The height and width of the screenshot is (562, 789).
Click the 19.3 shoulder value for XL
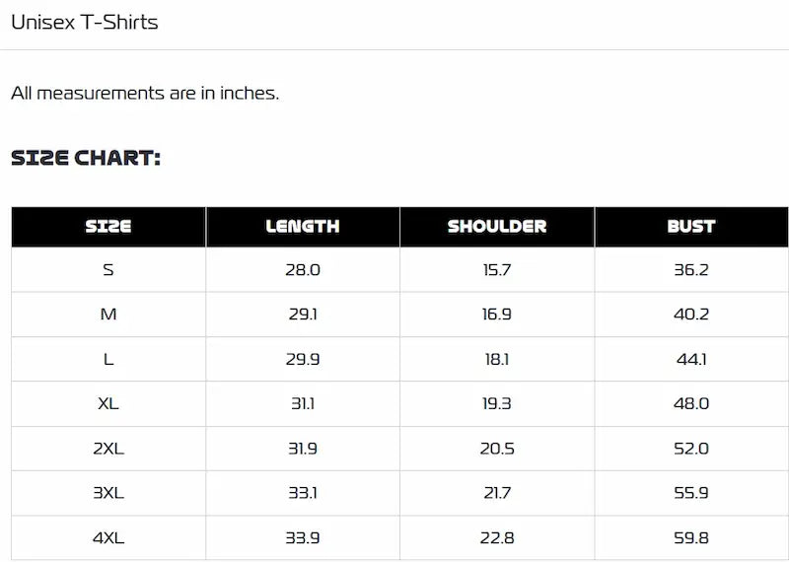pyautogui.click(x=497, y=404)
